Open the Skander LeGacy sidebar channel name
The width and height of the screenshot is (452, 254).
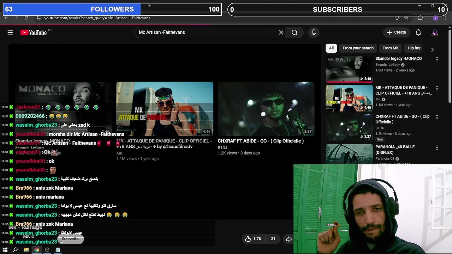pos(387,65)
